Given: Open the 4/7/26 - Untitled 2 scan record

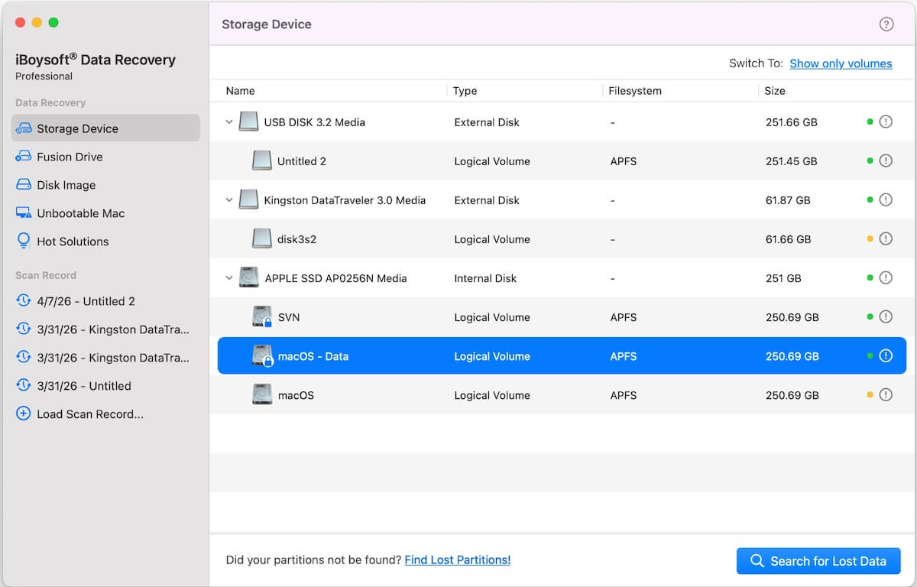Looking at the screenshot, I should click(105, 301).
